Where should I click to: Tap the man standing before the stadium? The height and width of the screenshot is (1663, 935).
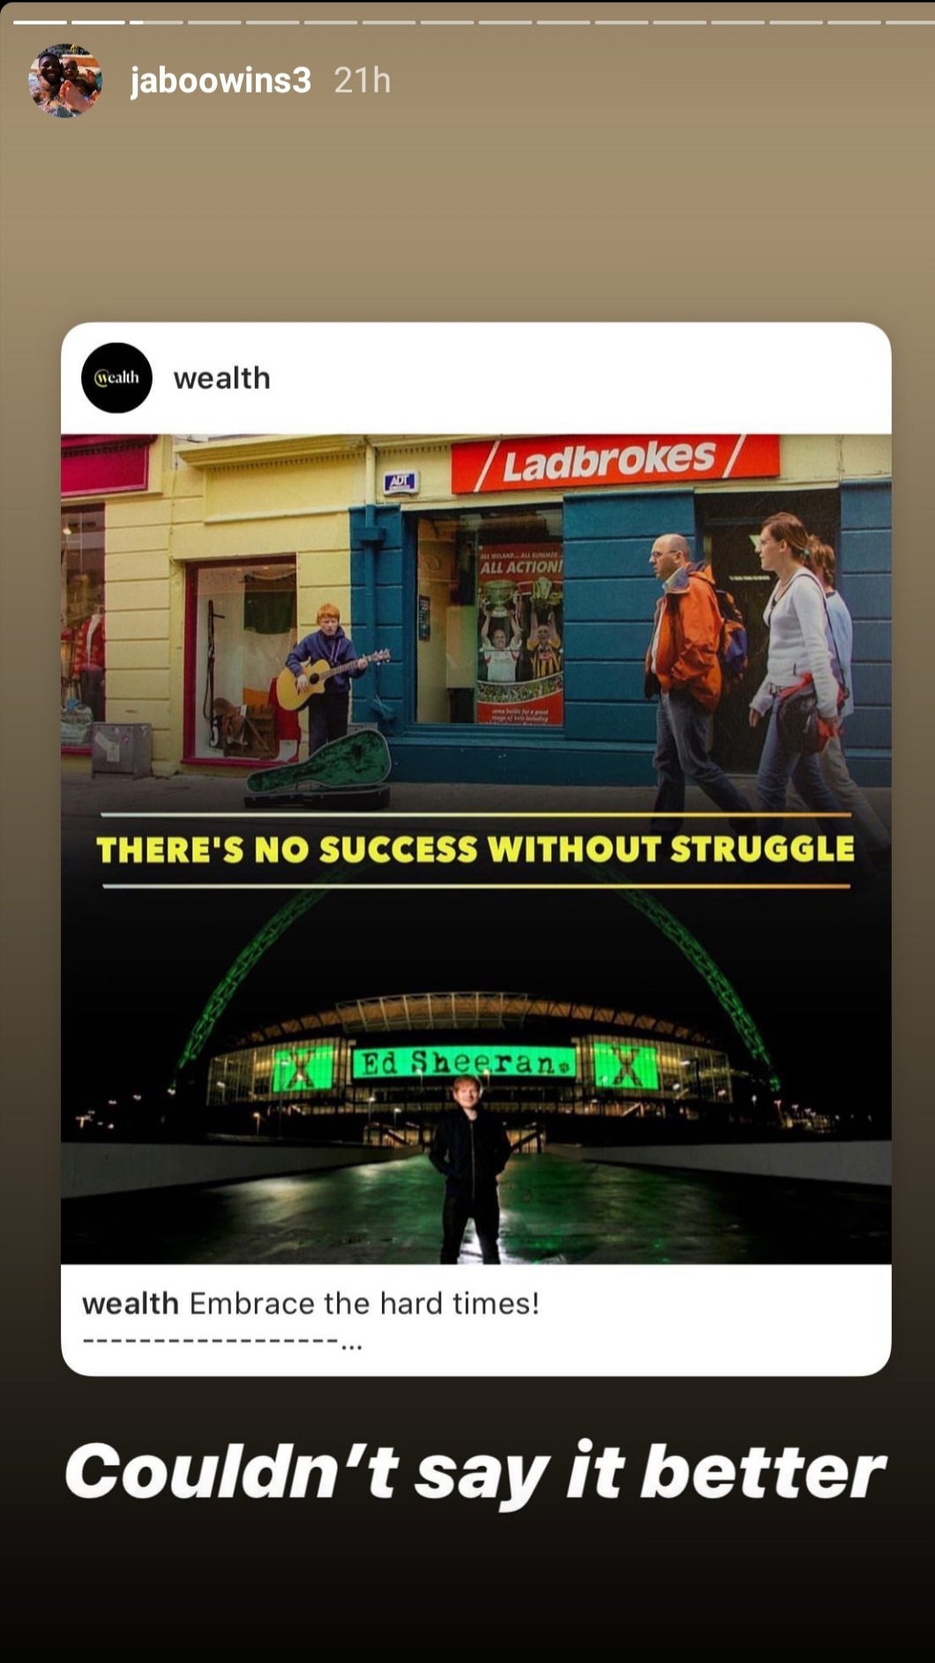pyautogui.click(x=468, y=1169)
